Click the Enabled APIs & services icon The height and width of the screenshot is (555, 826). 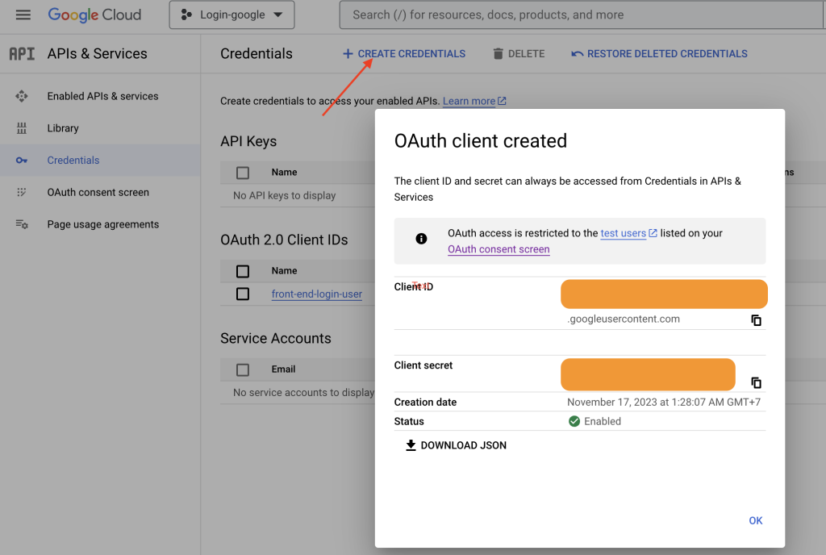pos(22,96)
